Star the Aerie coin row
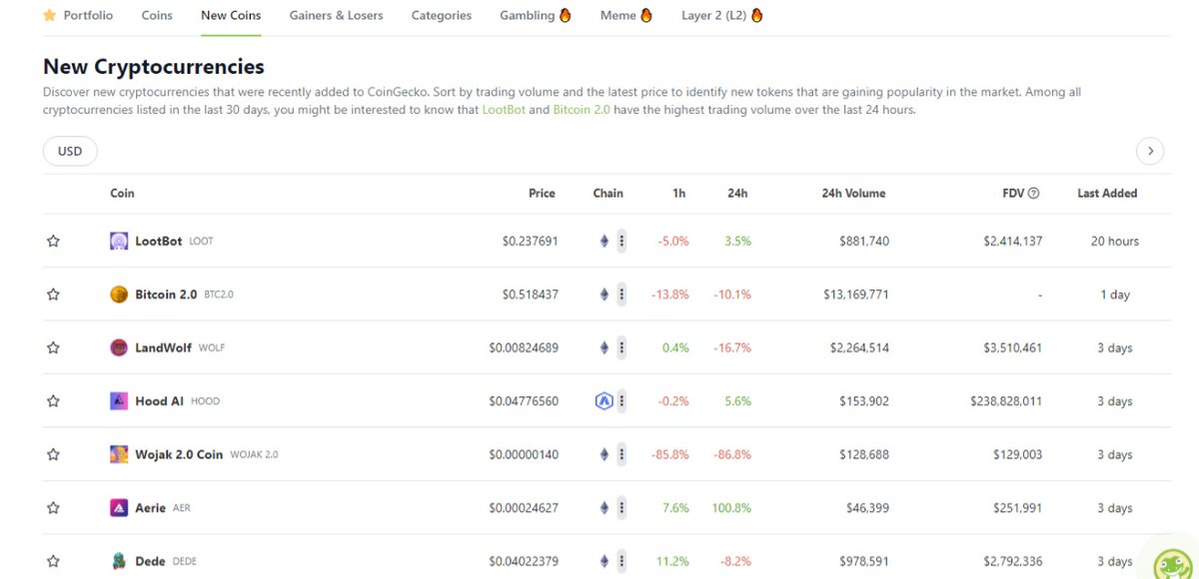 click(53, 508)
